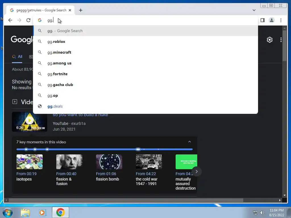Open the gg.deals site suggestion
This screenshot has height=218, width=291.
point(145,106)
